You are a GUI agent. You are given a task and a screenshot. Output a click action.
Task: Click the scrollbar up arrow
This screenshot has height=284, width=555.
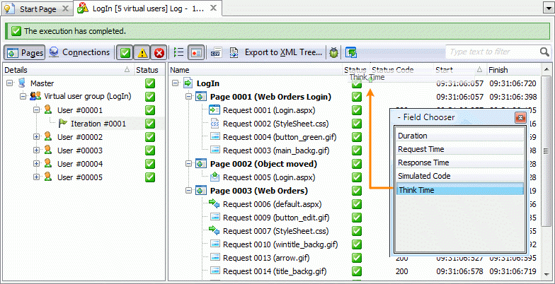click(x=547, y=70)
